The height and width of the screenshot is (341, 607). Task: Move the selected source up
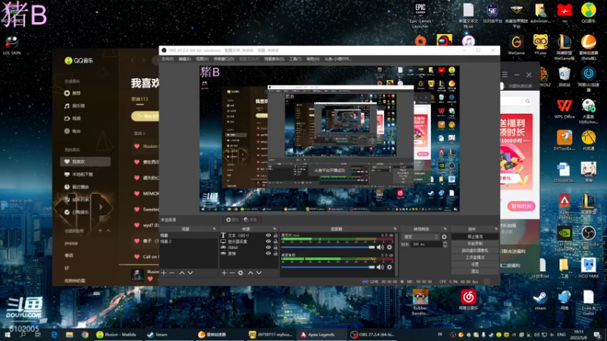pos(250,273)
